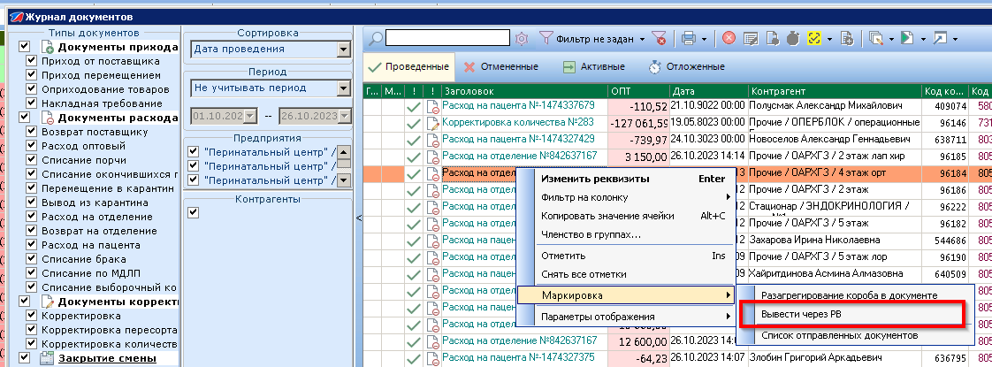This screenshot has height=367, width=992.
Task: Click the magnifier search icon
Action: 375,39
